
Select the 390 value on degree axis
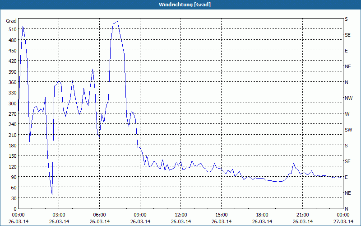pyautogui.click(x=13, y=72)
